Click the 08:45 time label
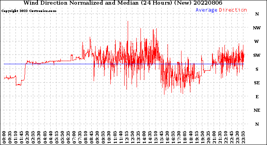Image resolution: width=267 pixels, height=145 pixels. pyautogui.click(x=91, y=137)
